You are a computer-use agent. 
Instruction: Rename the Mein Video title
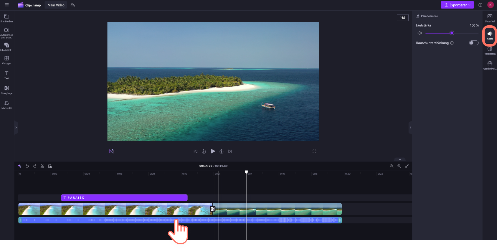(56, 5)
